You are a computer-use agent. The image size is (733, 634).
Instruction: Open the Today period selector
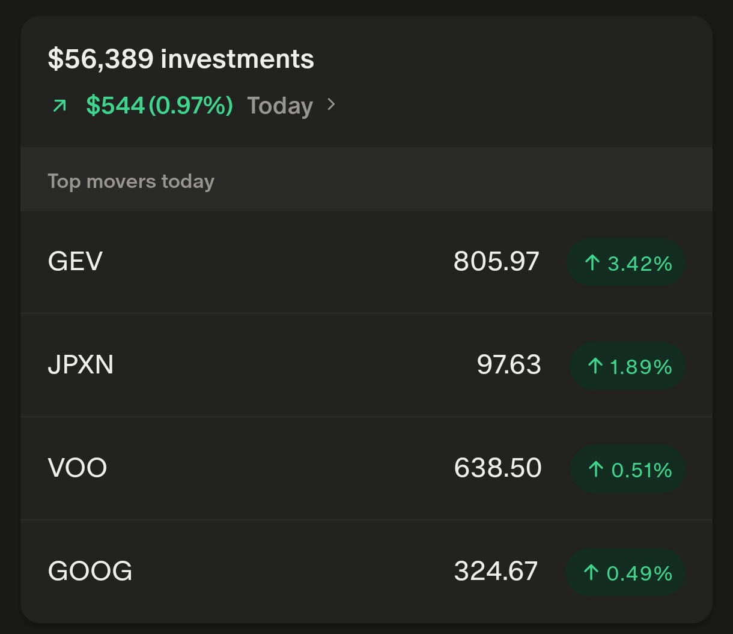(280, 106)
